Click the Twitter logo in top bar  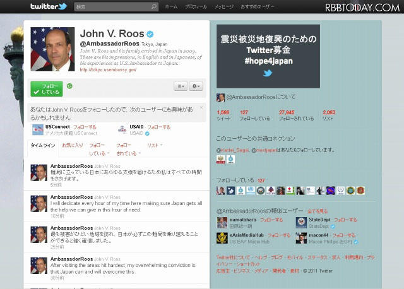49,6
